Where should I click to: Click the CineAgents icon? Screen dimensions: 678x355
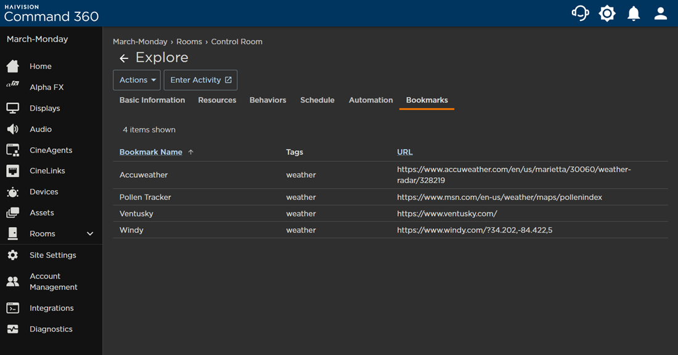[x=13, y=150]
